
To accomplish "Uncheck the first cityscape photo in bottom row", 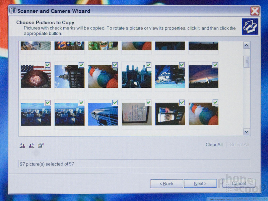I will (x=48, y=103).
